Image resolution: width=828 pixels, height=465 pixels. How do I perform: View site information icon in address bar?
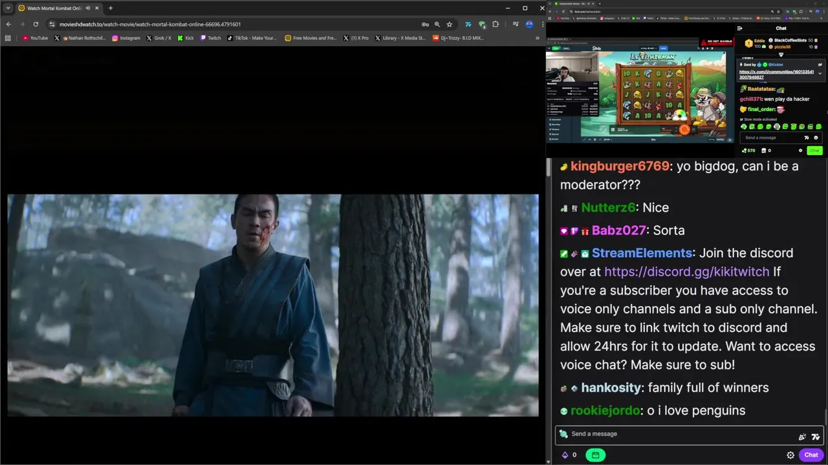tap(52, 25)
